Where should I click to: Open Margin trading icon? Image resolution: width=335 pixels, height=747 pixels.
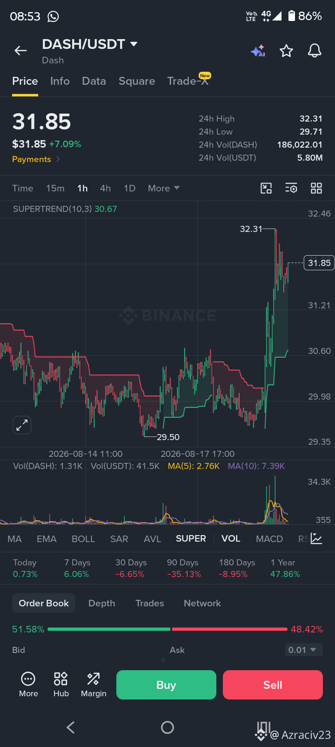94,685
